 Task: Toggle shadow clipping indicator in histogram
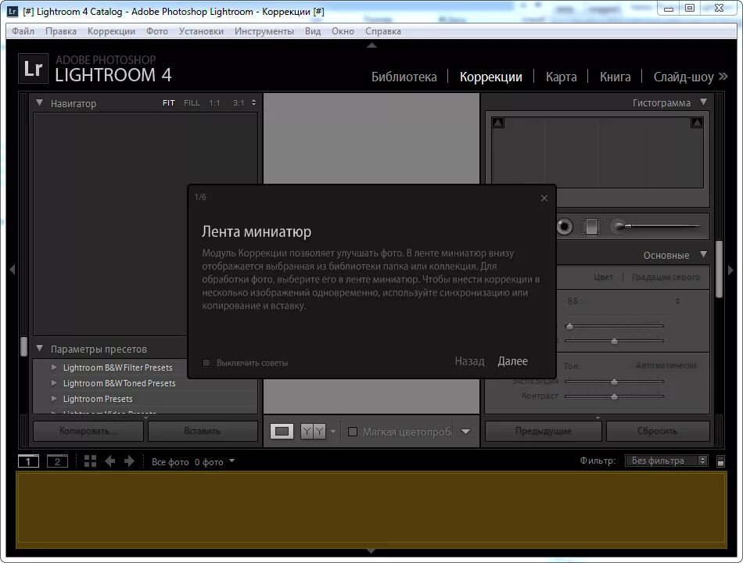click(x=498, y=123)
